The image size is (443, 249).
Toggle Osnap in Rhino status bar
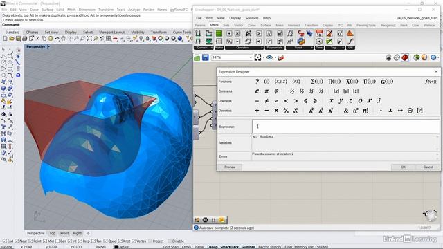213,247
